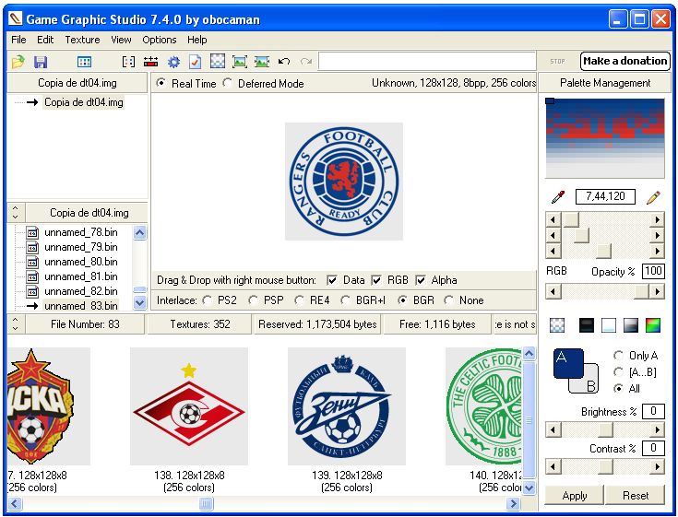The height and width of the screenshot is (517, 678).
Task: Select the eyedropper color picker tool
Action: point(558,197)
